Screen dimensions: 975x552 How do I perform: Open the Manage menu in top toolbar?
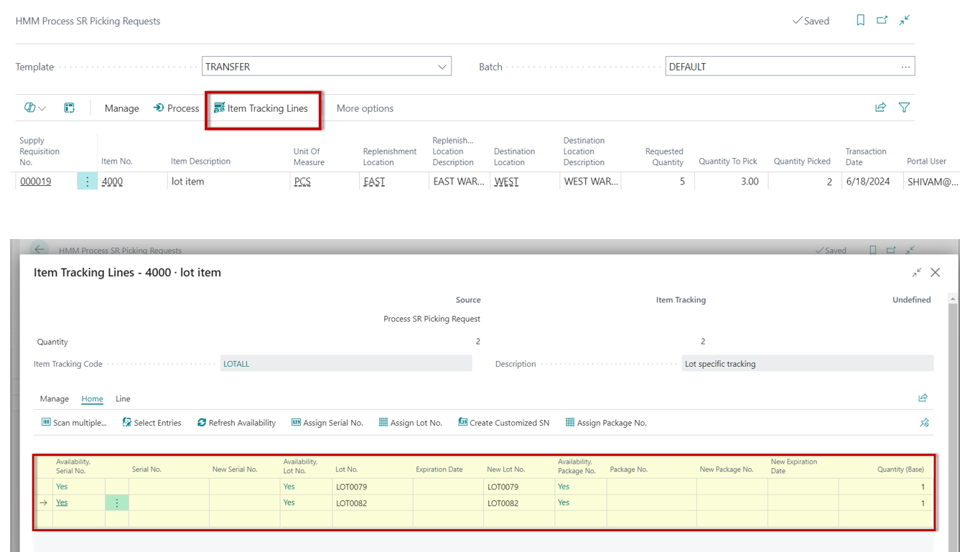click(x=121, y=108)
